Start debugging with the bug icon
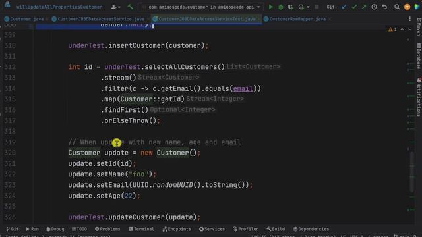 pyautogui.click(x=281, y=7)
